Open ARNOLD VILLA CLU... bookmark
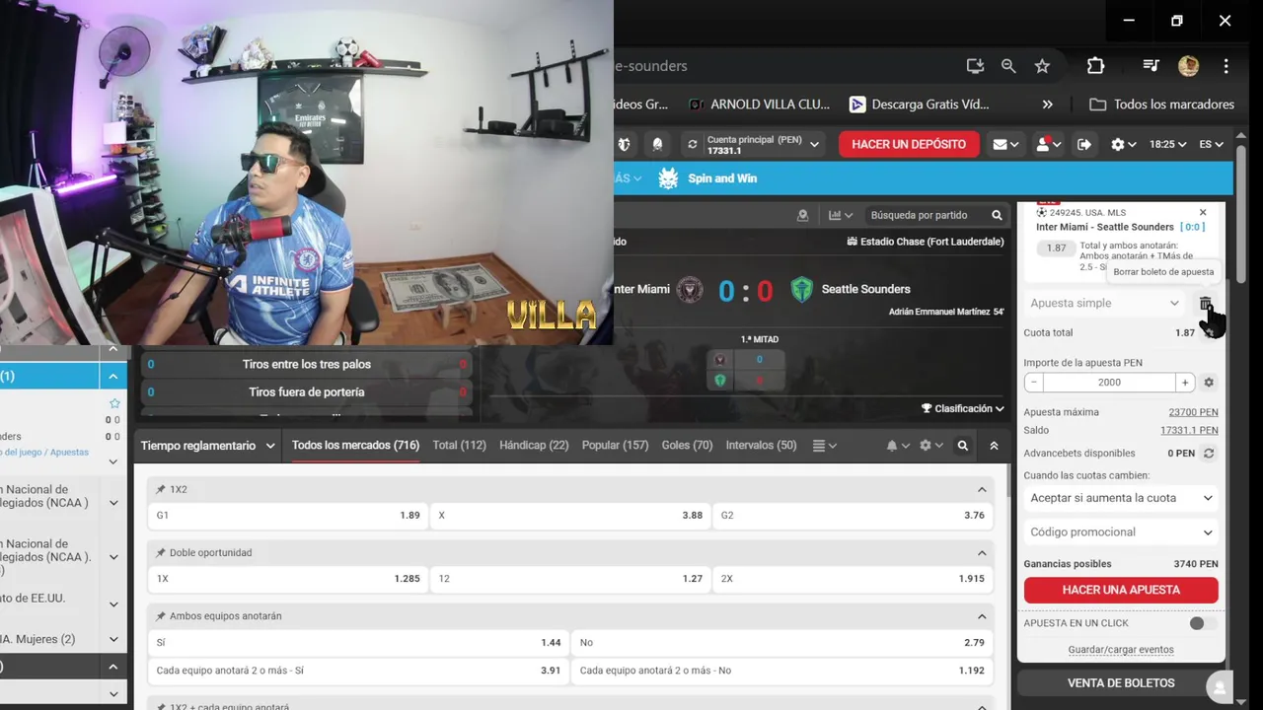This screenshot has height=710, width=1263. (760, 105)
